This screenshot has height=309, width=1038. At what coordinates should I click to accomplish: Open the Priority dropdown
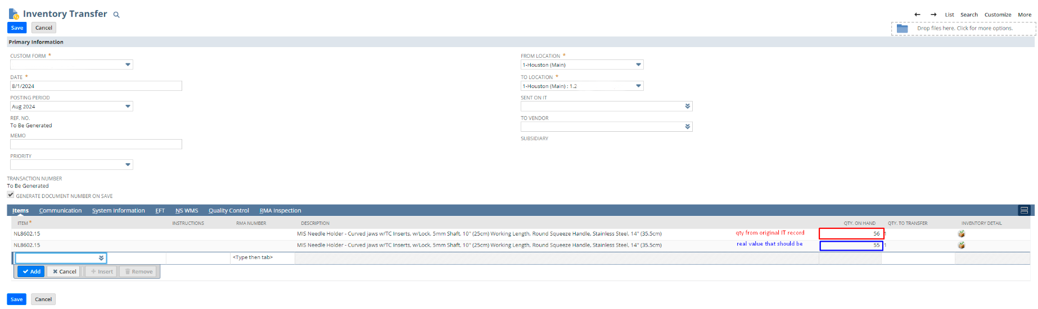(x=128, y=165)
